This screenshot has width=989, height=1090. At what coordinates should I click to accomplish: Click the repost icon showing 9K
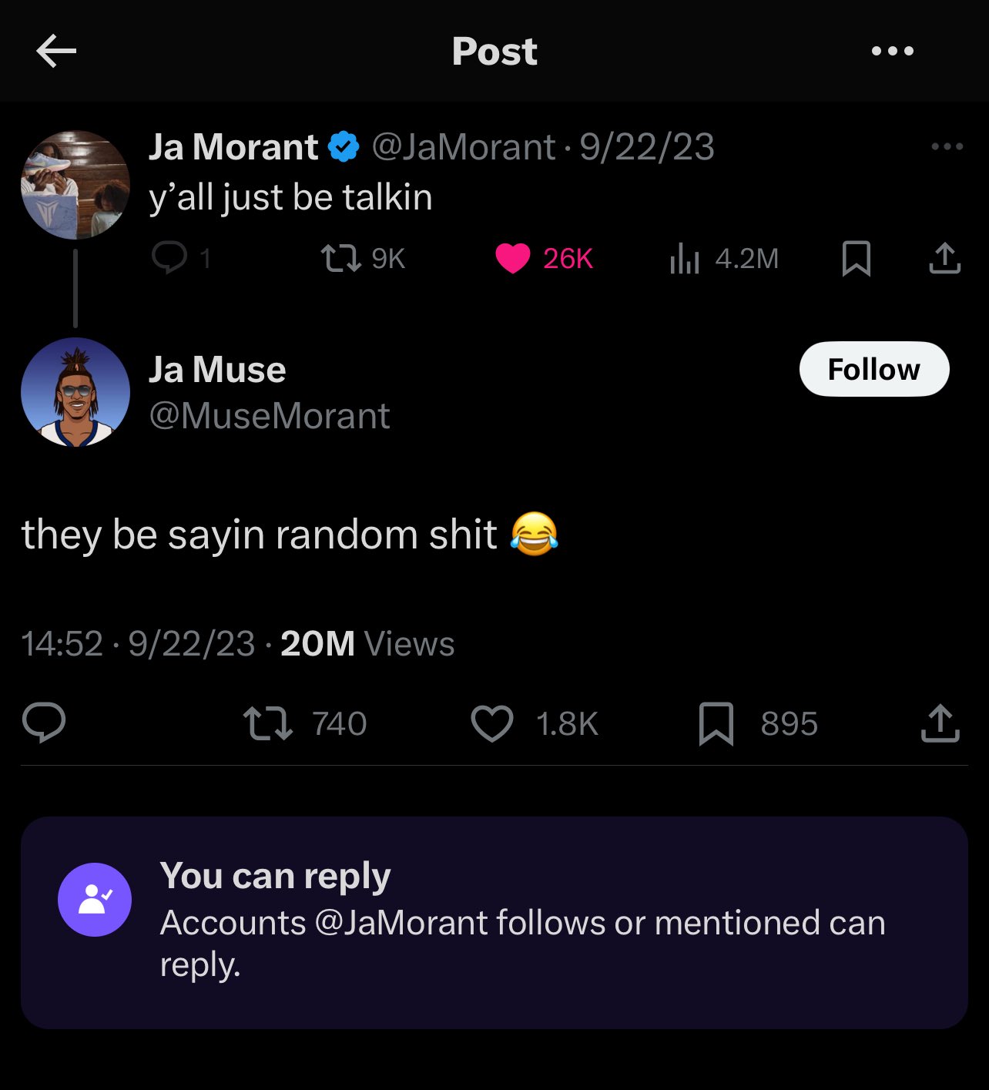point(341,258)
